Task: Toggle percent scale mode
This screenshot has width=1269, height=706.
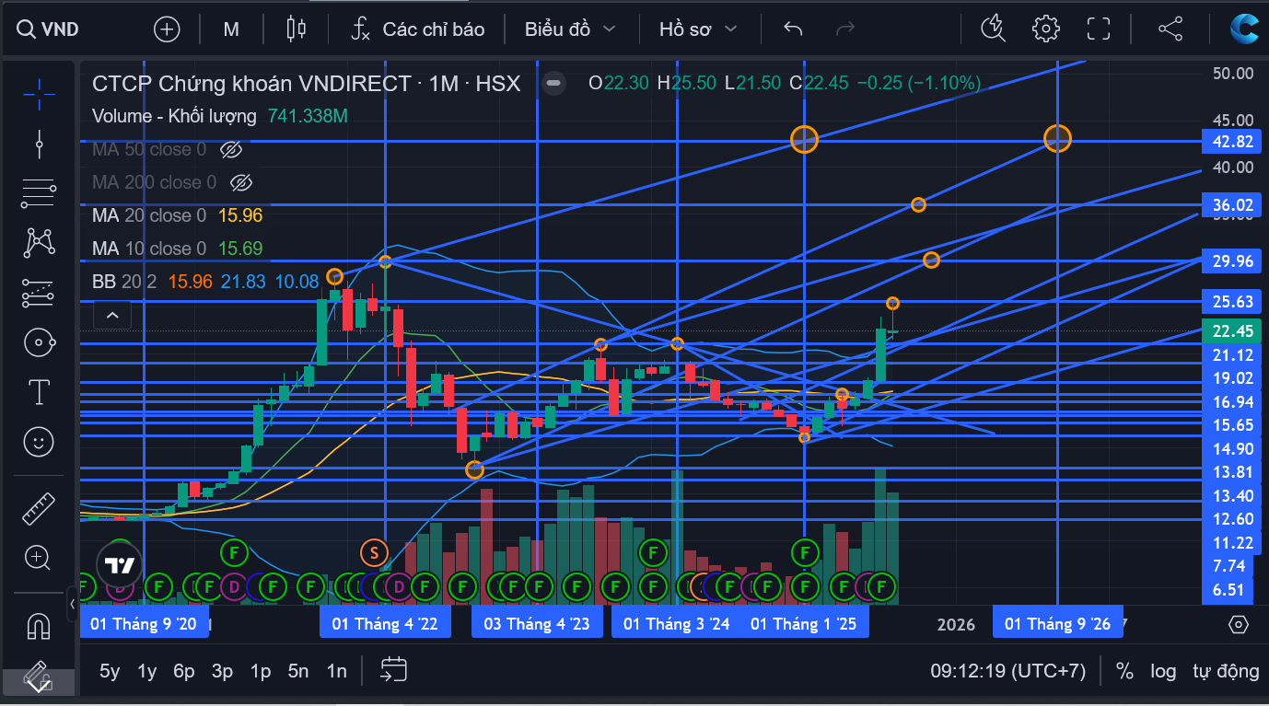Action: pyautogui.click(x=1124, y=671)
